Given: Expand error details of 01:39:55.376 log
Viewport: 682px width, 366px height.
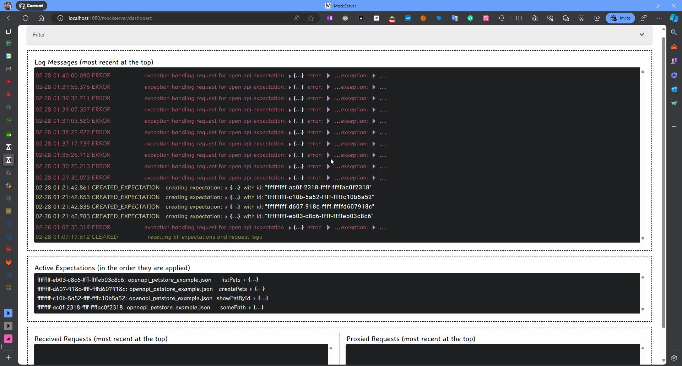Looking at the screenshot, I should tap(328, 87).
